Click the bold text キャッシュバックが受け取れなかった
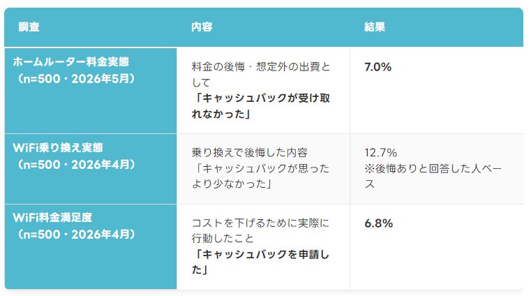The height and width of the screenshot is (296, 531). coord(261,106)
